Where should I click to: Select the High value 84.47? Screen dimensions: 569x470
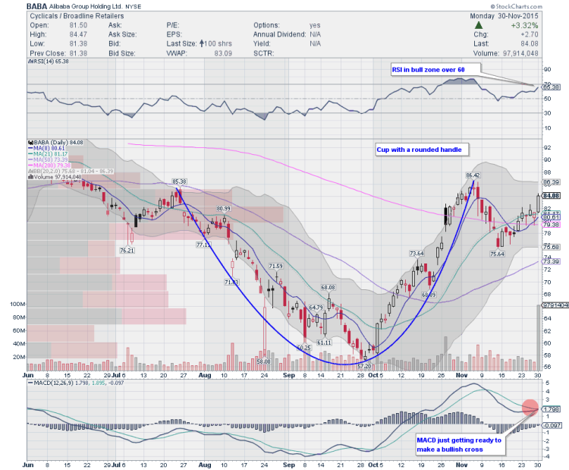pos(78,34)
